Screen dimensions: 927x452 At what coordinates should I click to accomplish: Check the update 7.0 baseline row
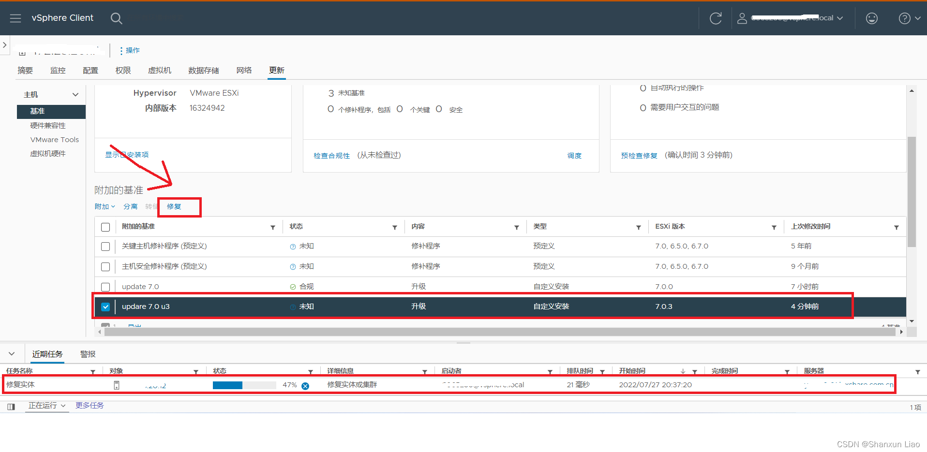(105, 287)
